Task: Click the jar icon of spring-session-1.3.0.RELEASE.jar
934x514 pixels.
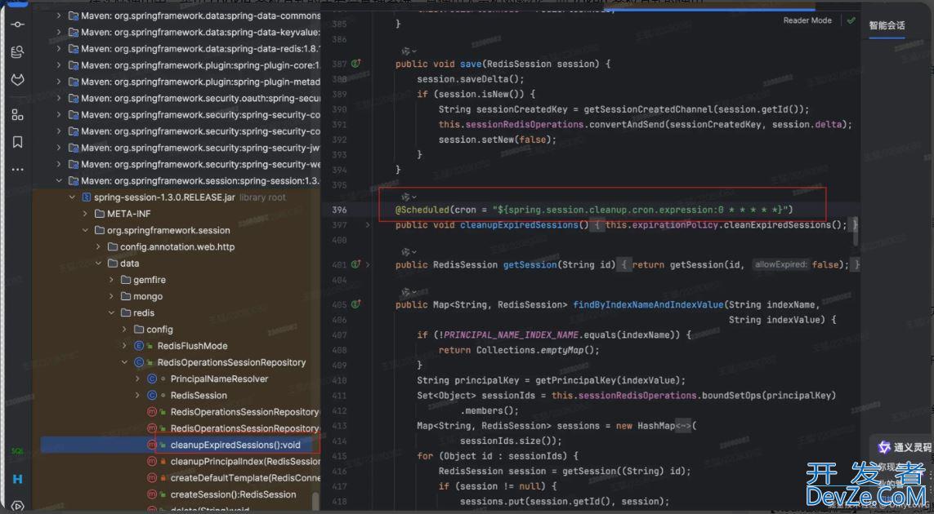Action: (x=86, y=197)
